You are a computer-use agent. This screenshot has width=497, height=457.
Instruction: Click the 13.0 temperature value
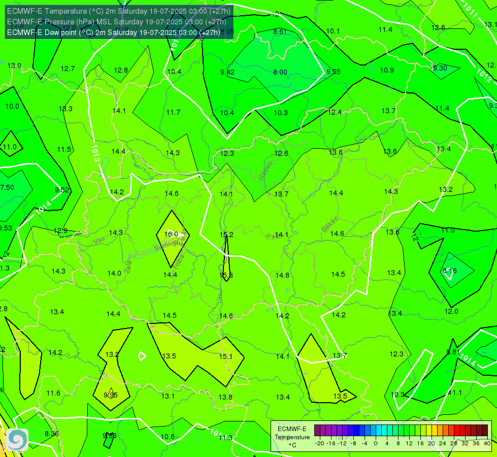(14, 66)
